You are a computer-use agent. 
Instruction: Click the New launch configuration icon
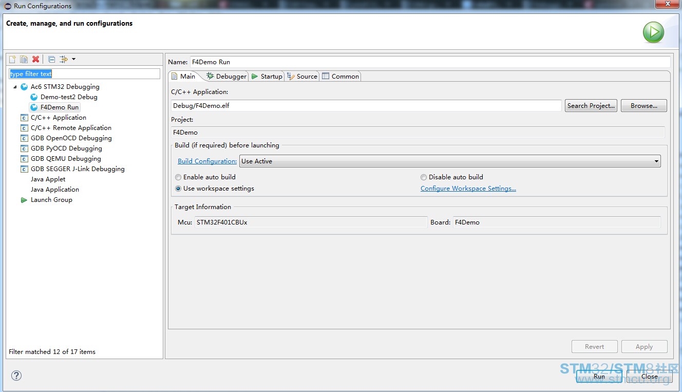coord(13,59)
